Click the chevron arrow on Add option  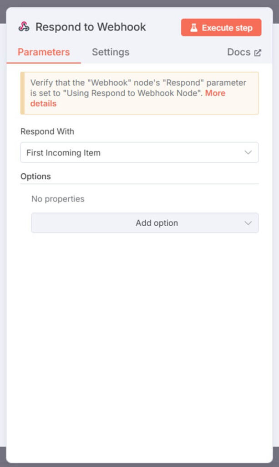[x=248, y=223]
